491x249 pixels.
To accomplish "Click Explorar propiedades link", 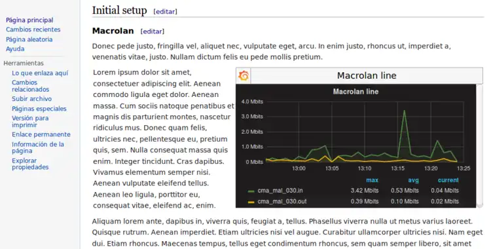I will (30, 164).
